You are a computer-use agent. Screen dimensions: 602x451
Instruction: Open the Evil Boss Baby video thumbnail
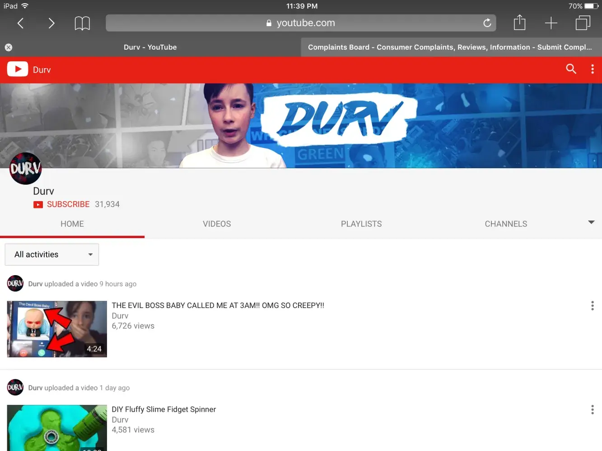coord(57,329)
